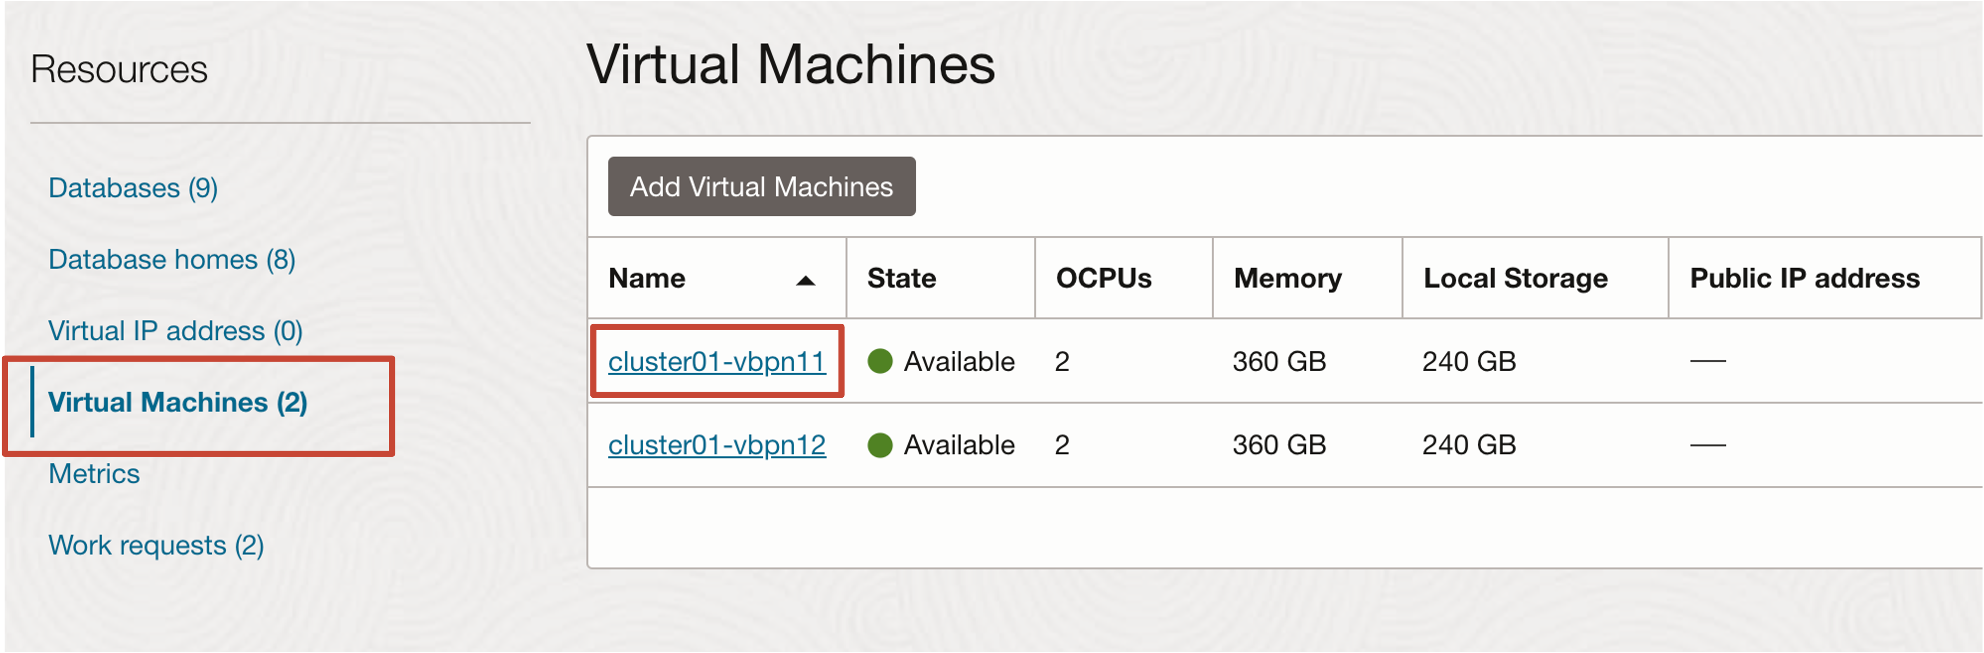Open the cluster01-vbpn12 virtual machine link
Image resolution: width=1984 pixels, height=653 pixels.
(716, 445)
